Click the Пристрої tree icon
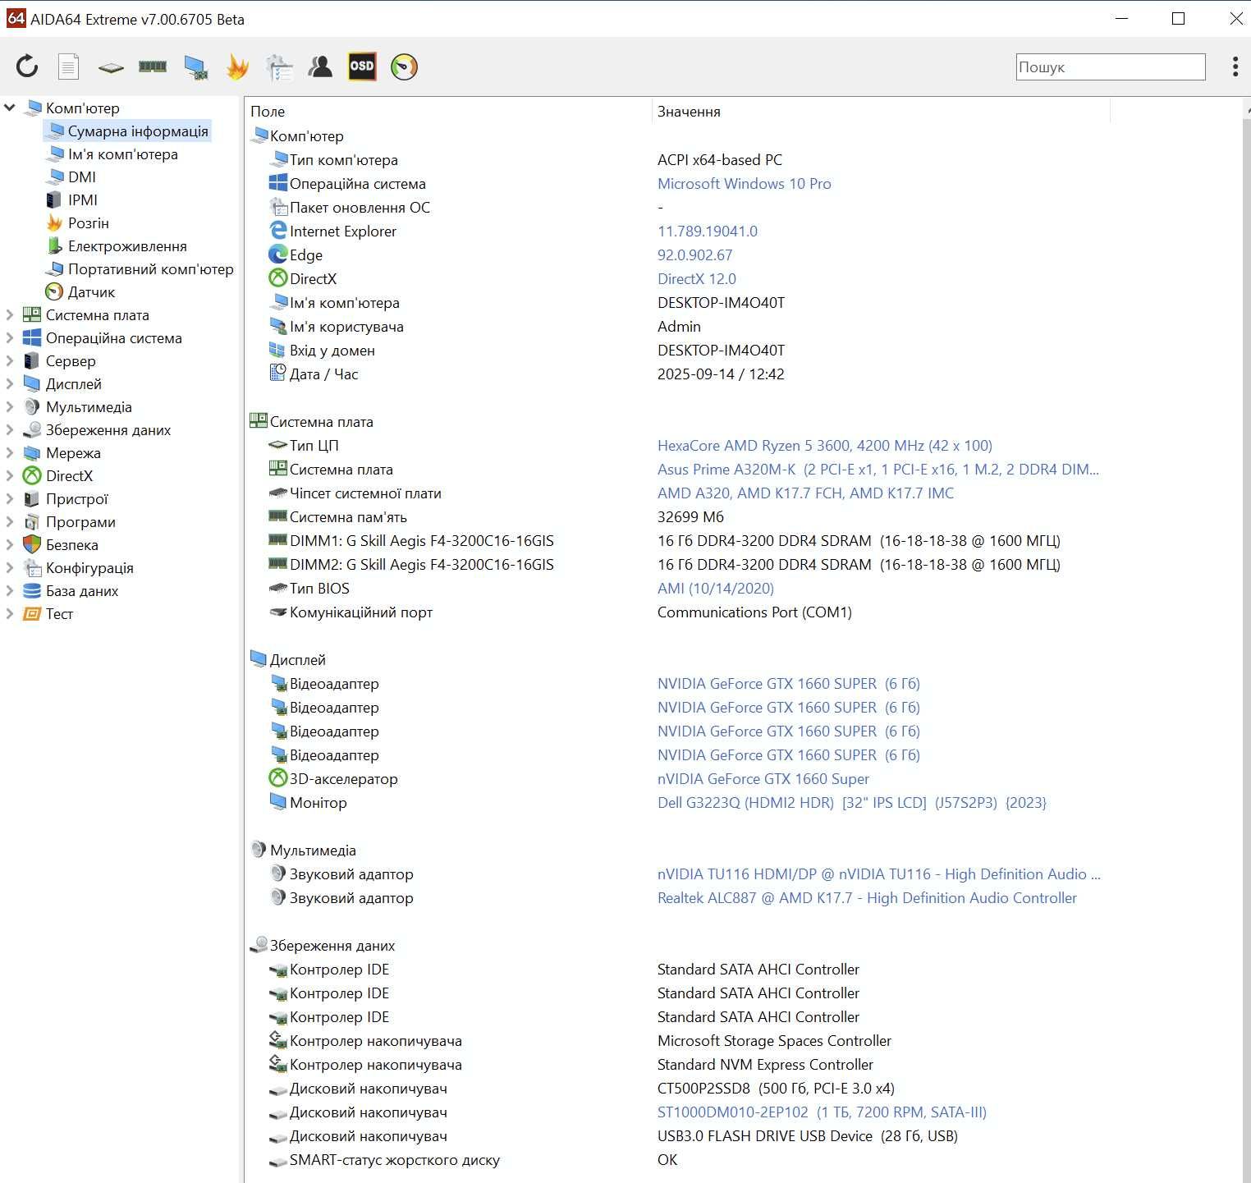1251x1183 pixels. (32, 498)
